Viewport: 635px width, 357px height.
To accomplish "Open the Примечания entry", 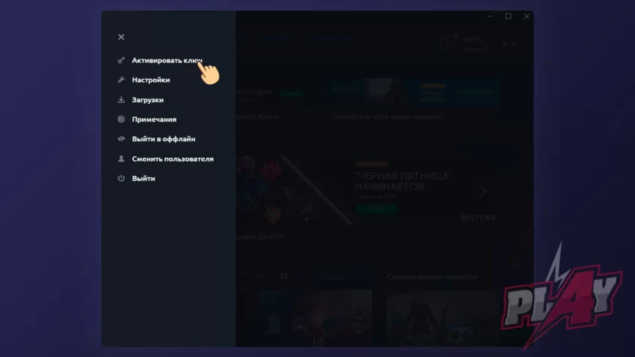I will click(x=154, y=120).
